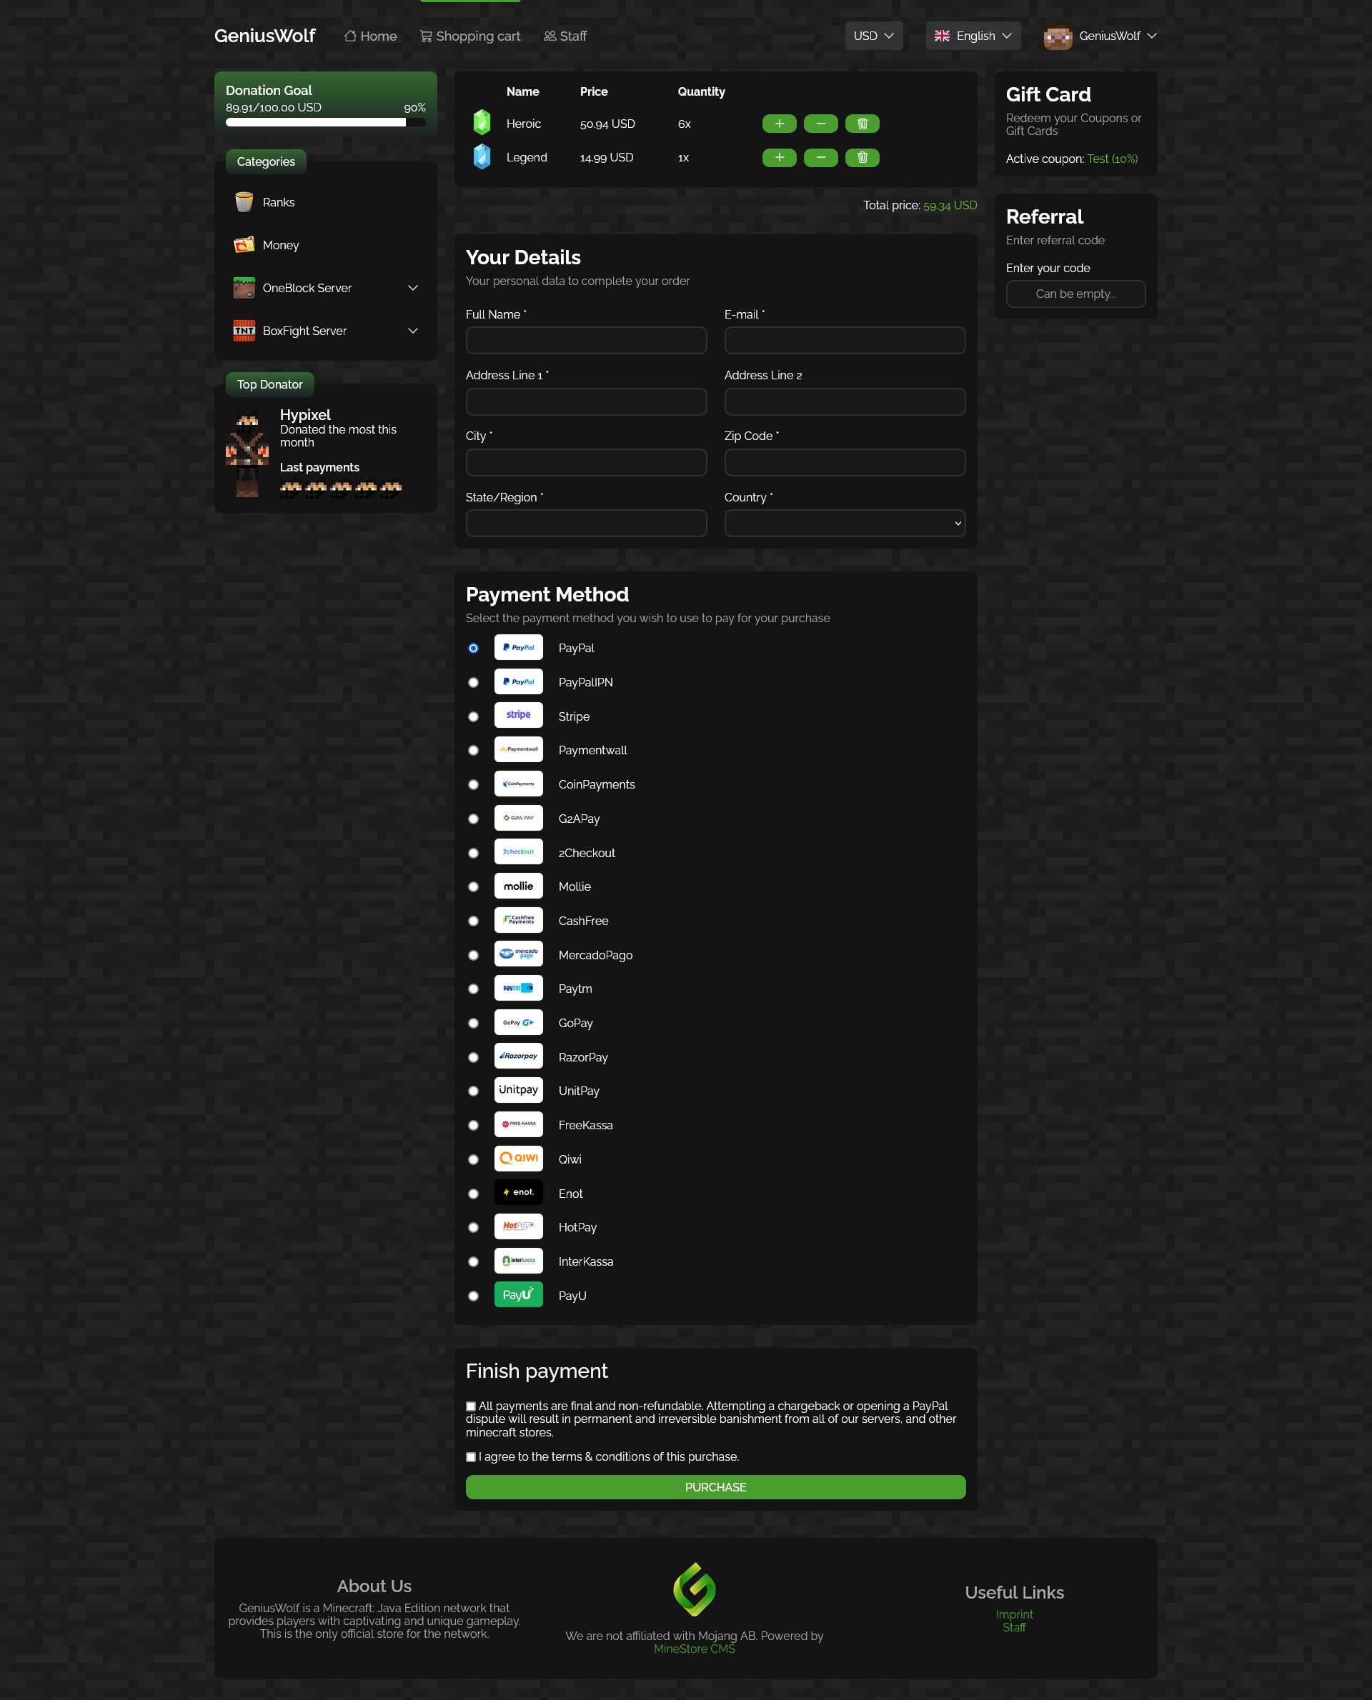The image size is (1372, 1700).
Task: Click the Ranks category icon in the sidebar
Action: click(x=244, y=201)
